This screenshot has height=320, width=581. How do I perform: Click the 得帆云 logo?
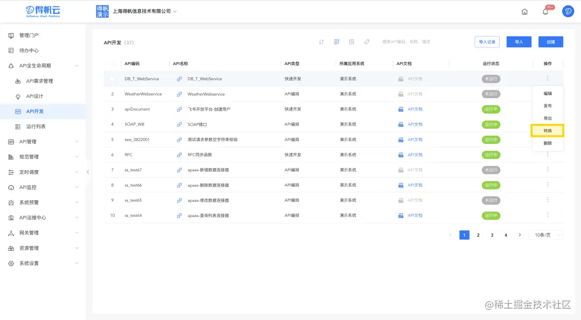point(43,11)
